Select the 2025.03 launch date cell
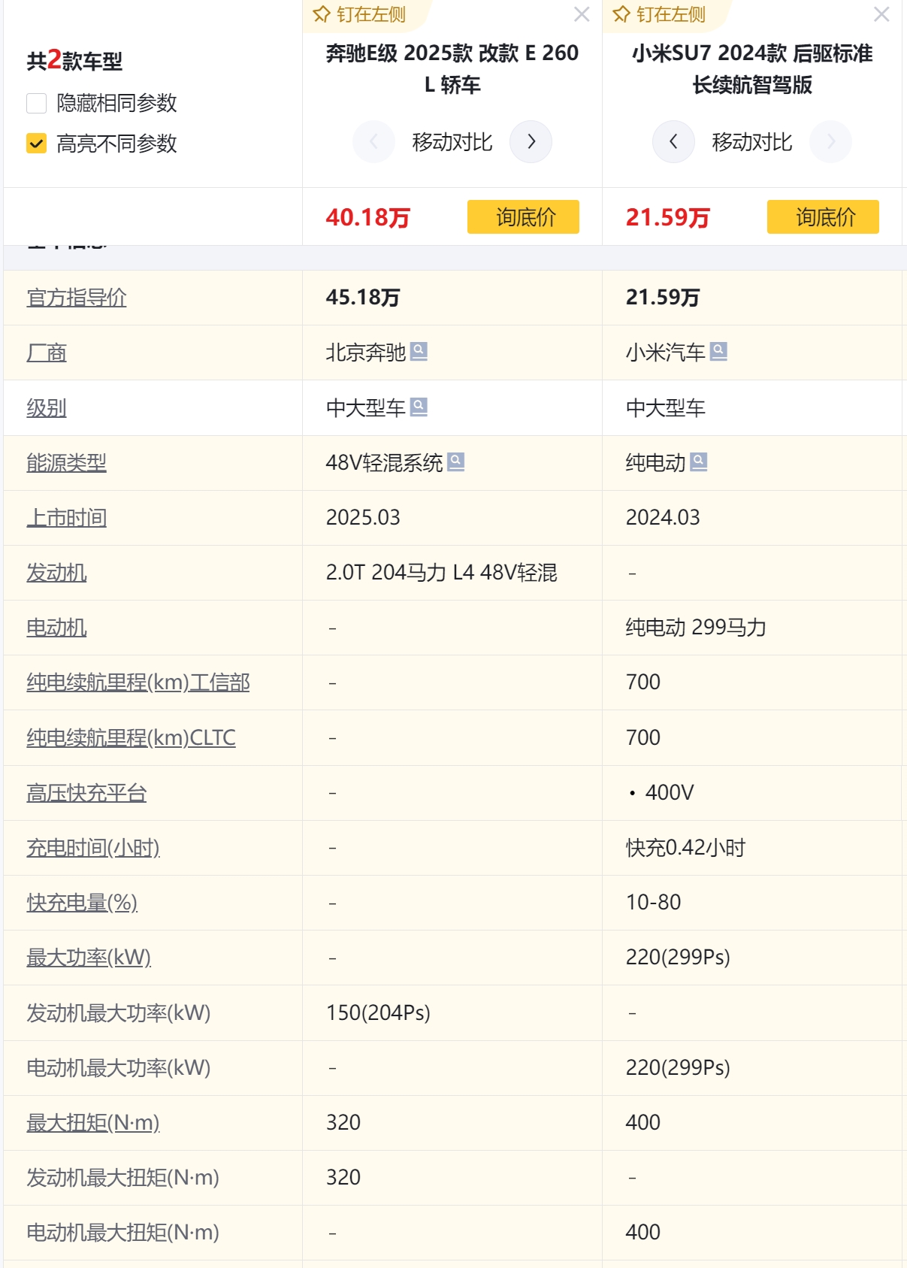 tap(363, 518)
